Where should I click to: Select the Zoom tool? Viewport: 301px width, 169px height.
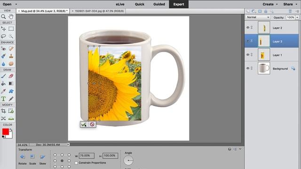tap(3, 17)
